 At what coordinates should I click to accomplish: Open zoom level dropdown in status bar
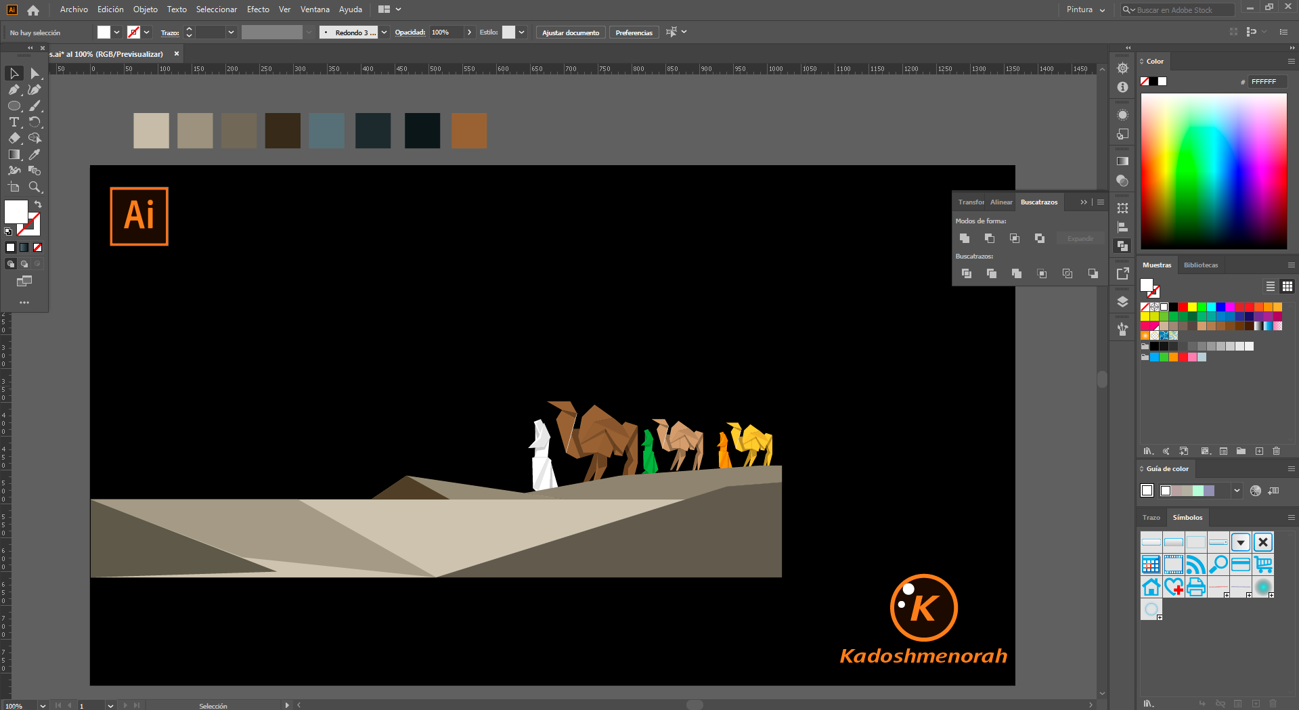(43, 705)
